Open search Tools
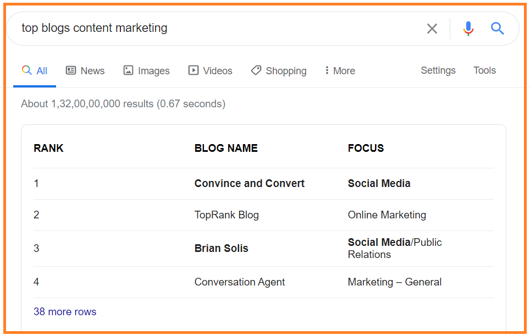The width and height of the screenshot is (530, 335). coord(484,70)
